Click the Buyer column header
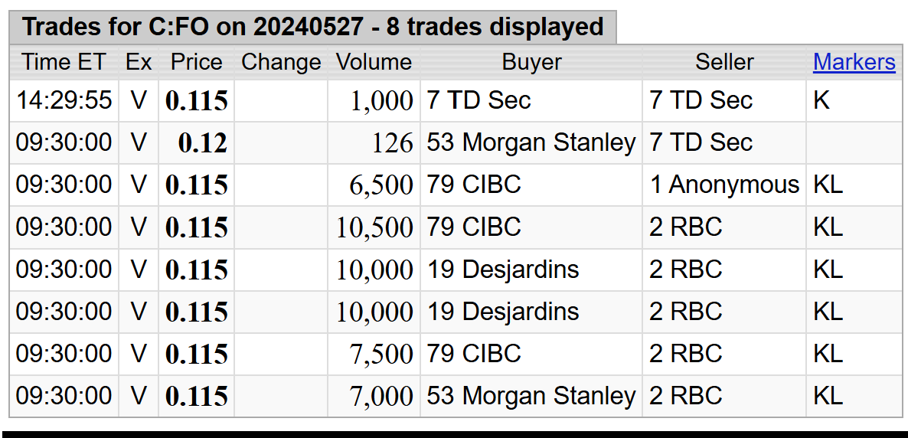Screen dimensions: 908x438 (531, 62)
